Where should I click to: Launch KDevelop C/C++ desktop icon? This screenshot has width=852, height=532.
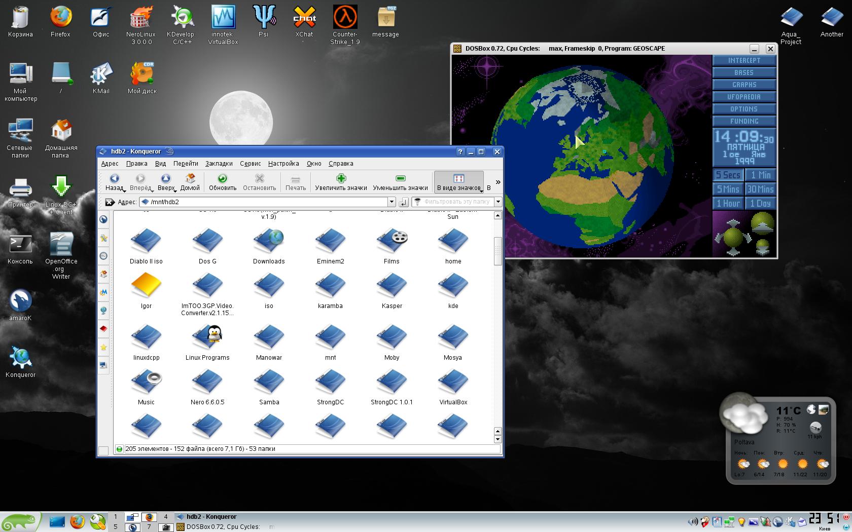182,17
